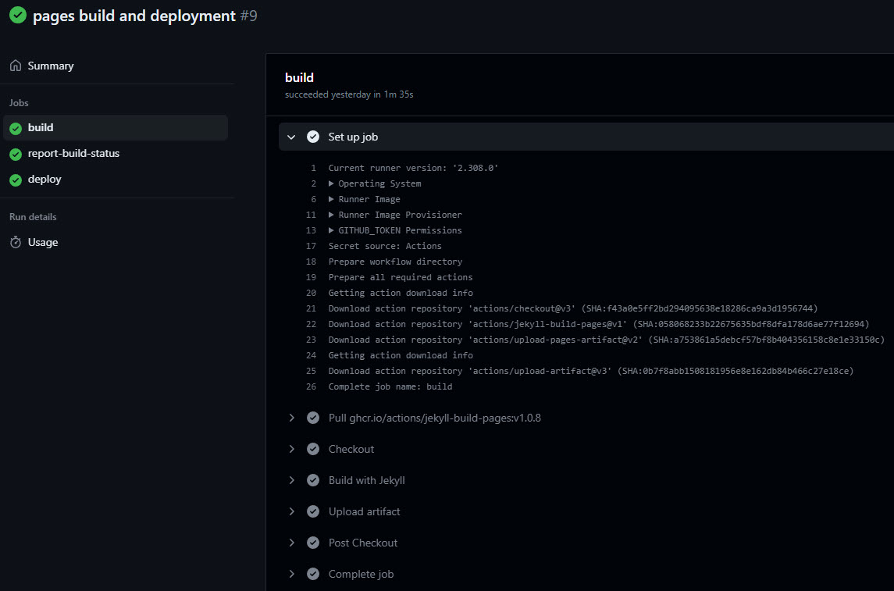This screenshot has width=894, height=591.
Task: Click the check circle icon for Complete job
Action: coord(313,574)
